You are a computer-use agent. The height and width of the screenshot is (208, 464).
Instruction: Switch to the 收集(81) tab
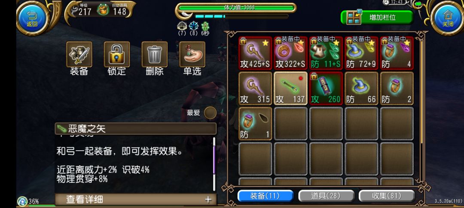(387, 196)
